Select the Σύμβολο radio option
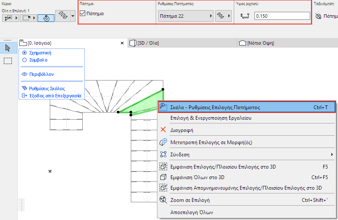This screenshot has width=338, height=220. 24,60
